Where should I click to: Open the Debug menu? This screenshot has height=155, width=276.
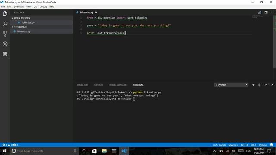point(43,7)
